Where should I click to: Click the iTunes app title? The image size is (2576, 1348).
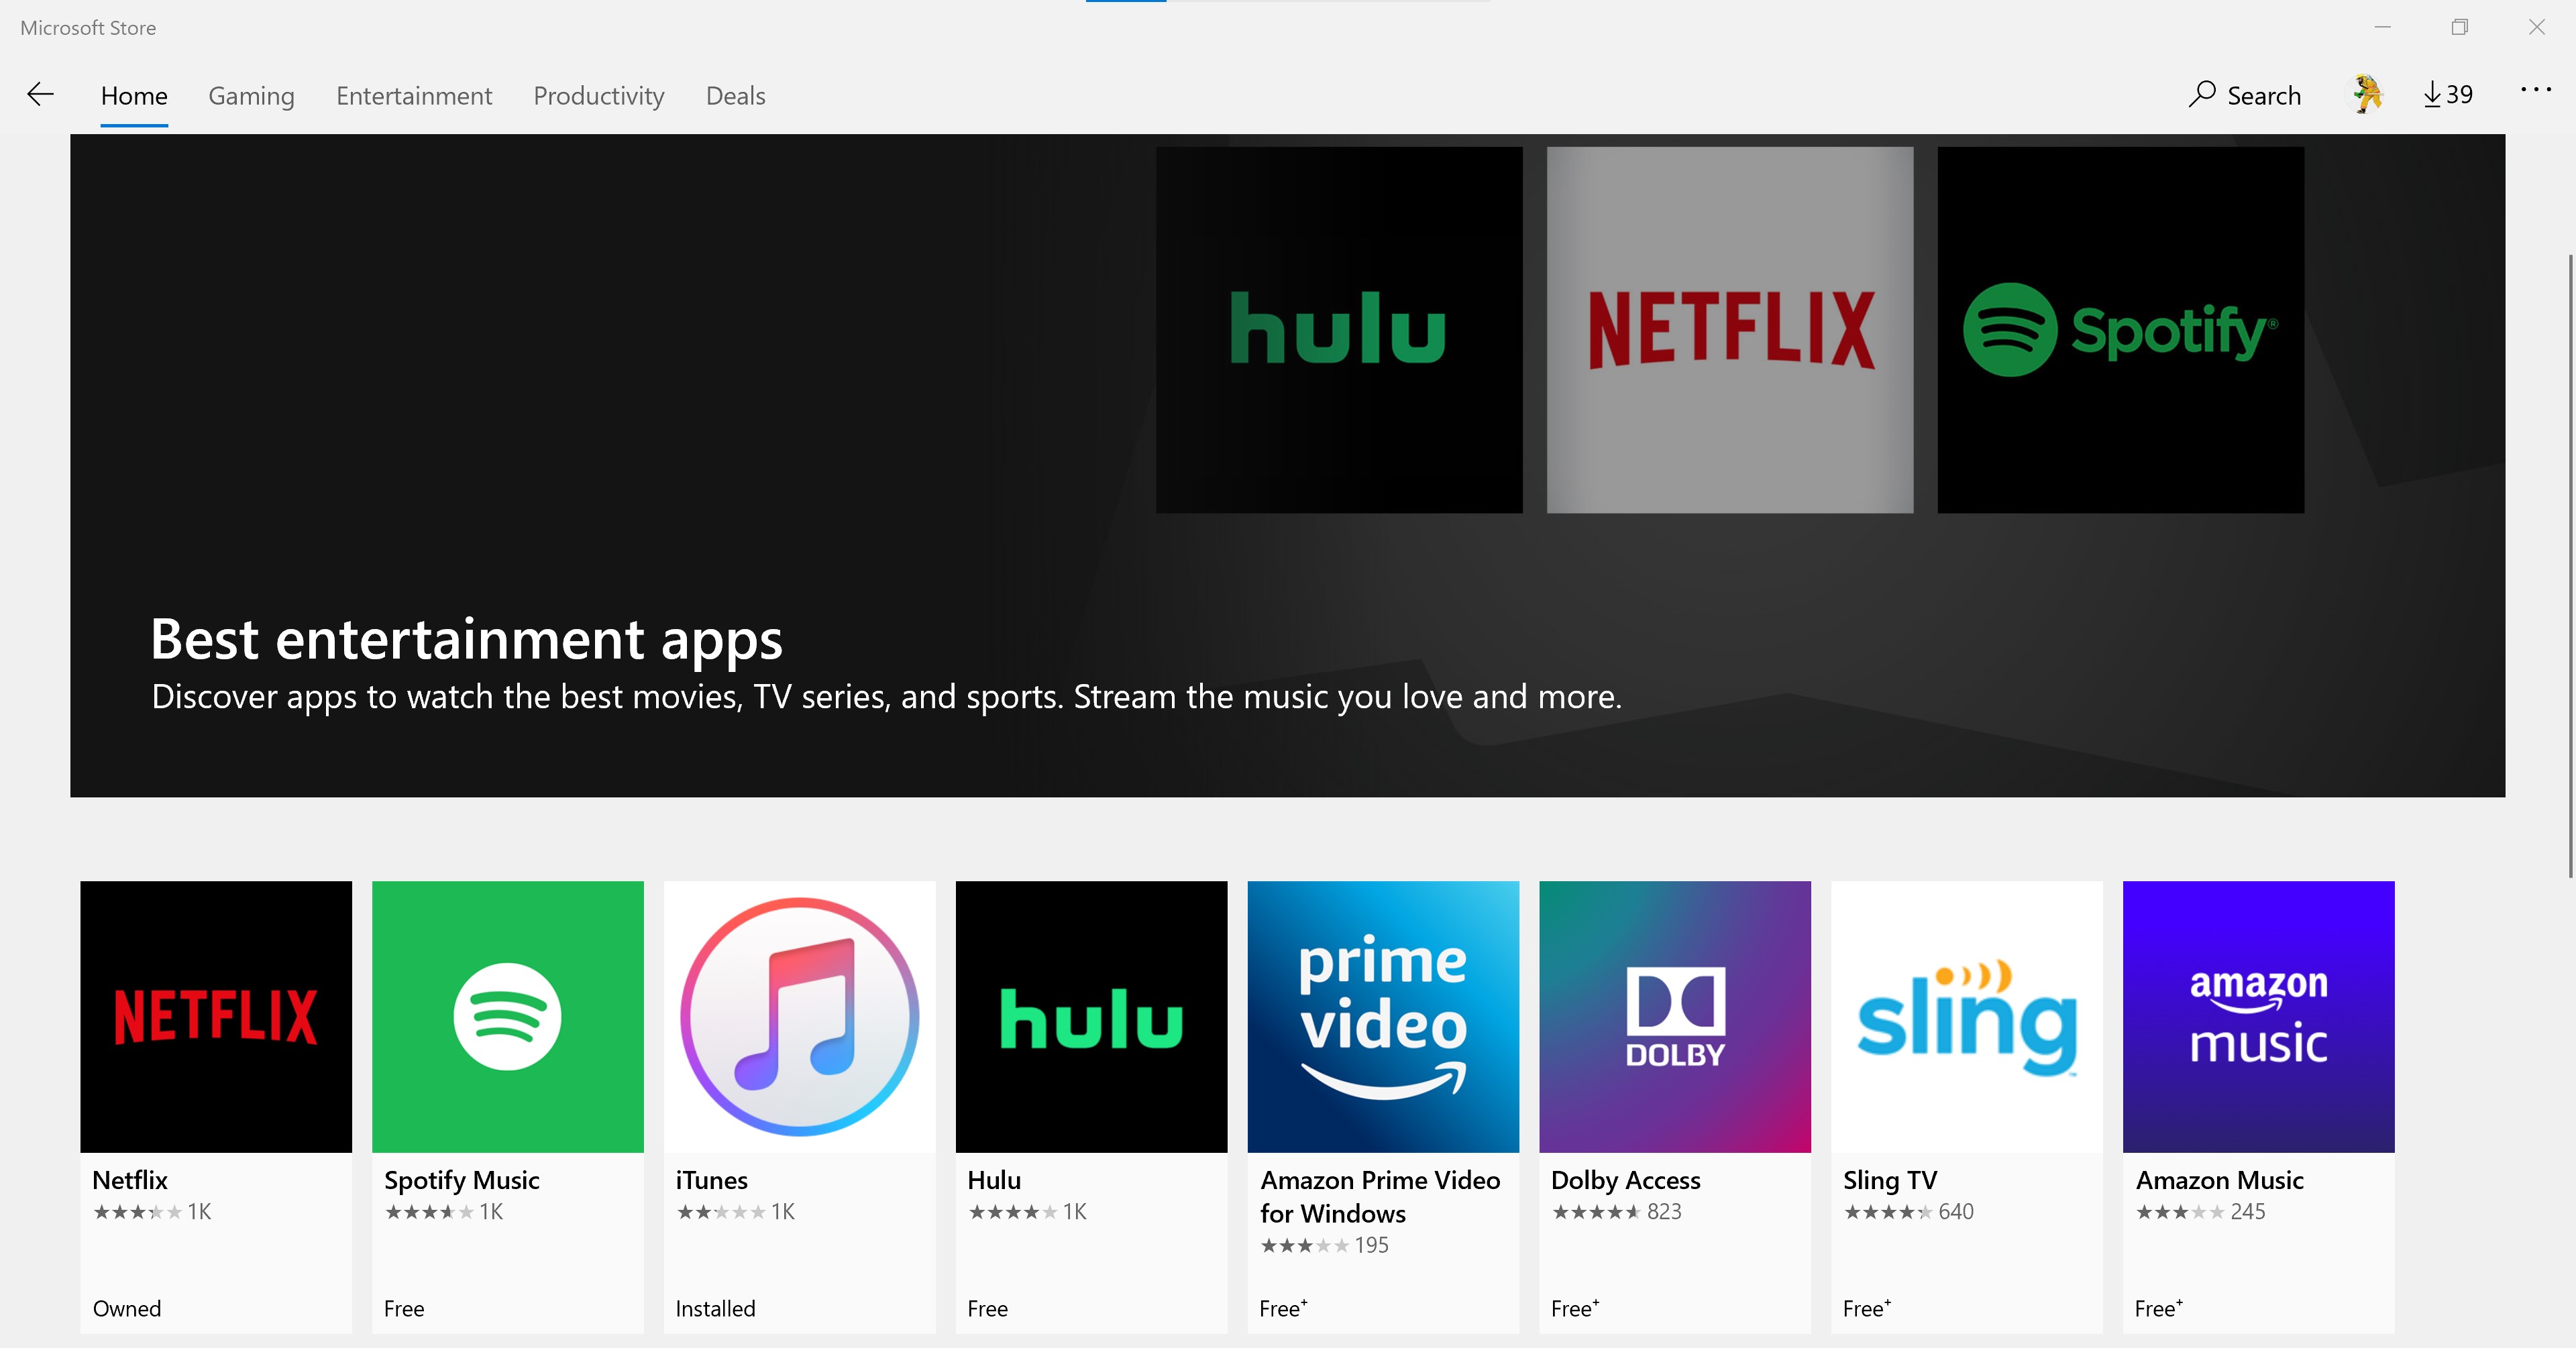click(711, 1180)
